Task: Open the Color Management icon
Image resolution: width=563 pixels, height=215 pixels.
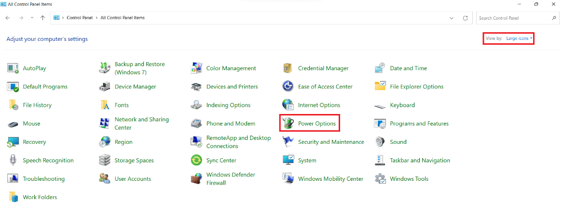Action: [196, 68]
